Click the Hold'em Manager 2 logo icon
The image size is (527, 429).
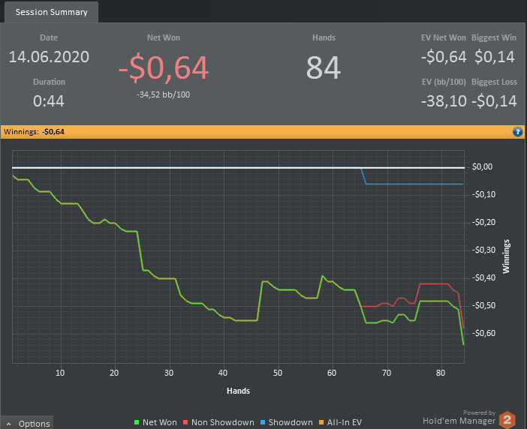[x=507, y=419]
